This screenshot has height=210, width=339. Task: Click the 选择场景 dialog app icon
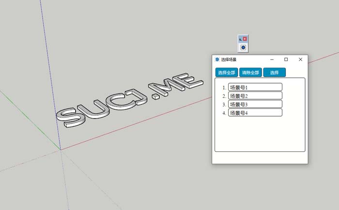[x=217, y=60]
